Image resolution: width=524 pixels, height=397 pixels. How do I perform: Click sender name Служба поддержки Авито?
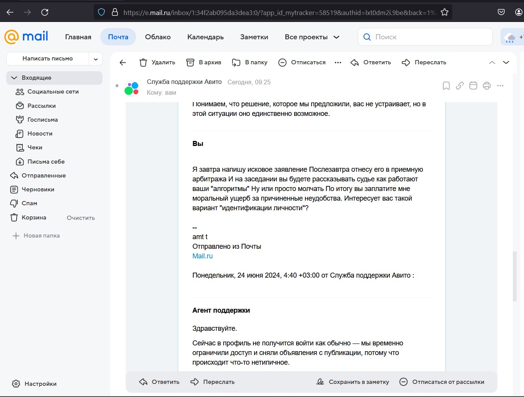184,82
